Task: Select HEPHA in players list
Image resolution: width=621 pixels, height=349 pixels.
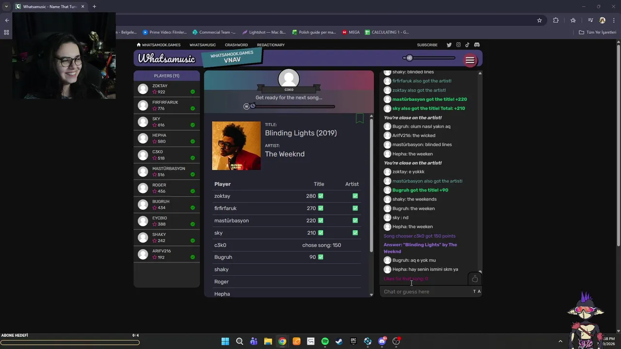Action: [166, 139]
